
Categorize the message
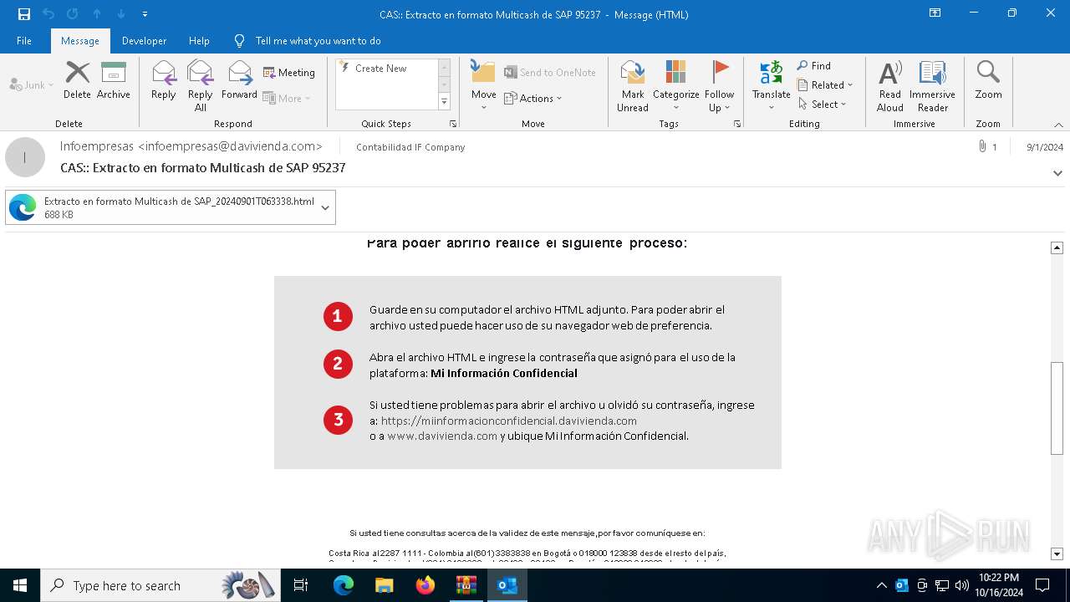(676, 86)
